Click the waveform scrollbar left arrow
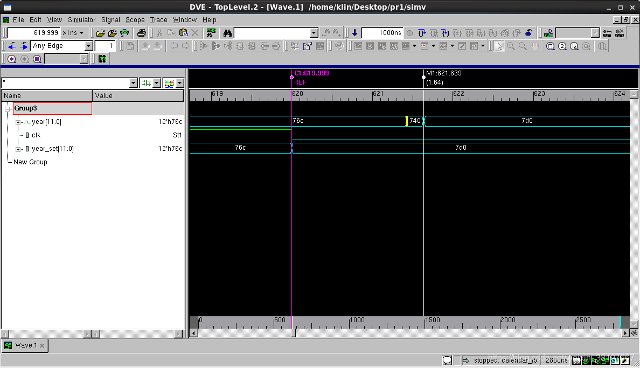The width and height of the screenshot is (640, 368). [x=194, y=334]
